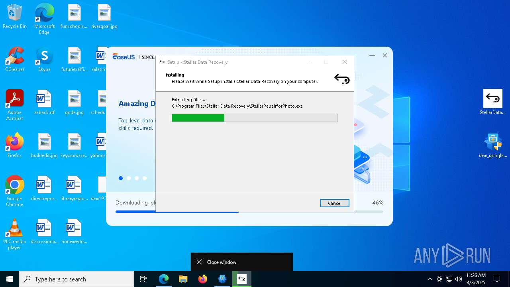The height and width of the screenshot is (287, 510).
Task: Close the EaseUS installer window
Action: [x=385, y=55]
